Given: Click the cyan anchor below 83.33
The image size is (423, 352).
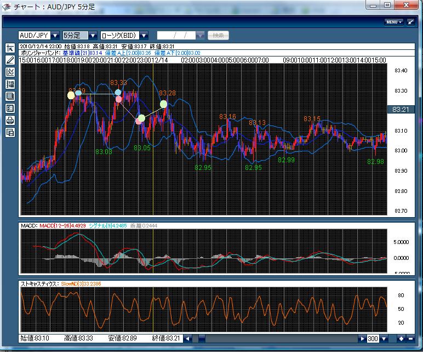Looking at the screenshot, I should click(x=118, y=93).
